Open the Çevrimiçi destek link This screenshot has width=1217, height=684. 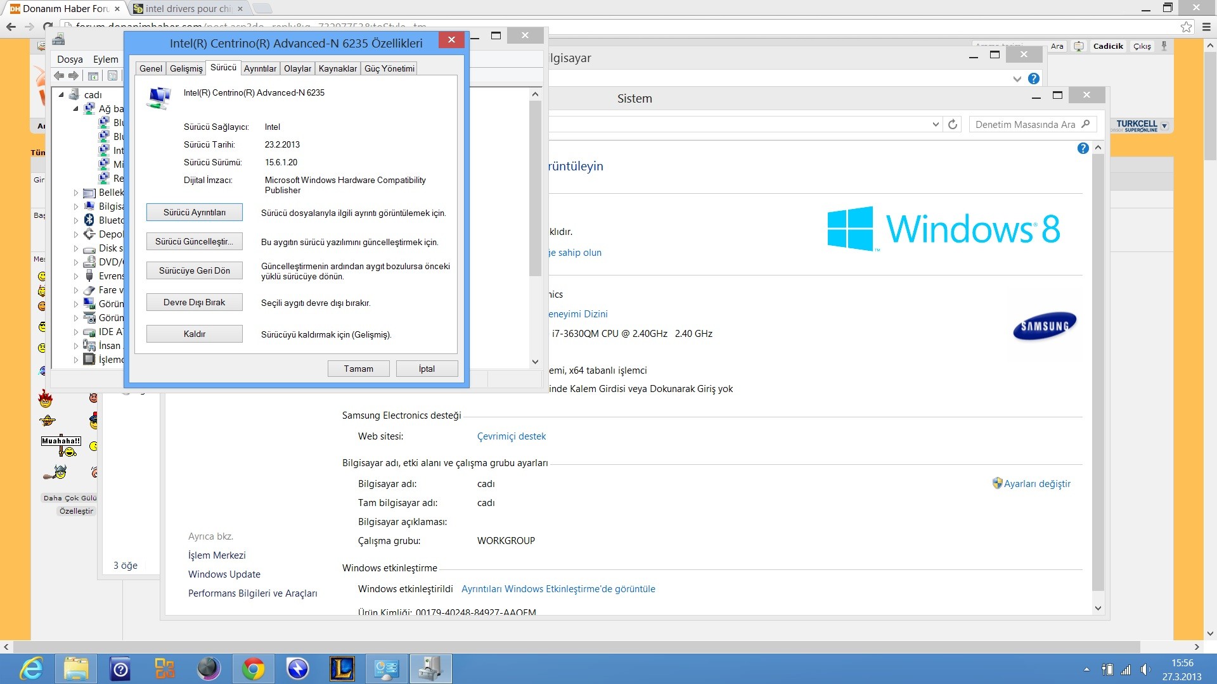[512, 436]
